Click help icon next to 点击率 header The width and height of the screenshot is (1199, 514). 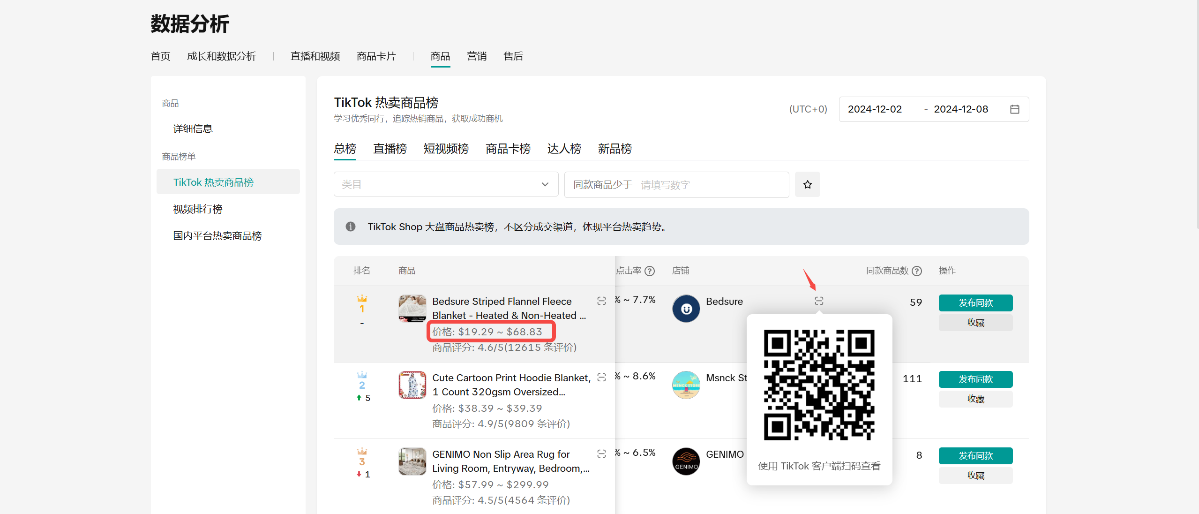point(650,271)
